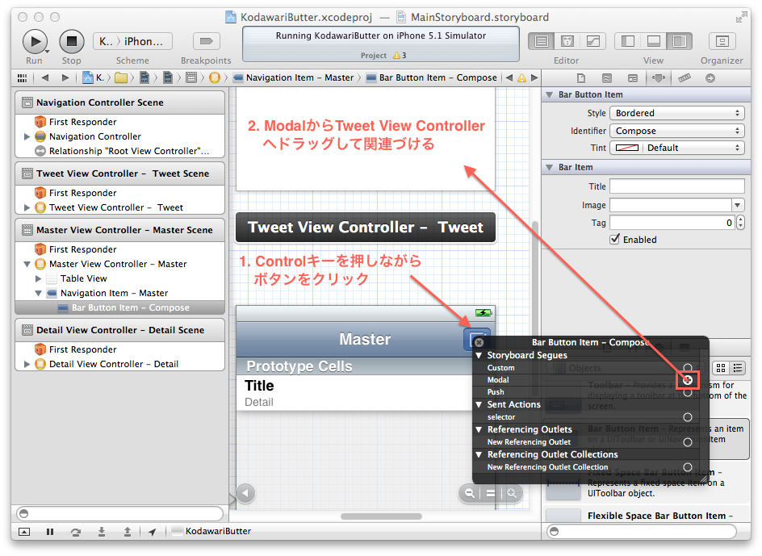The width and height of the screenshot is (762, 556).
Task: Select the Assistant editor icon
Action: click(x=567, y=41)
